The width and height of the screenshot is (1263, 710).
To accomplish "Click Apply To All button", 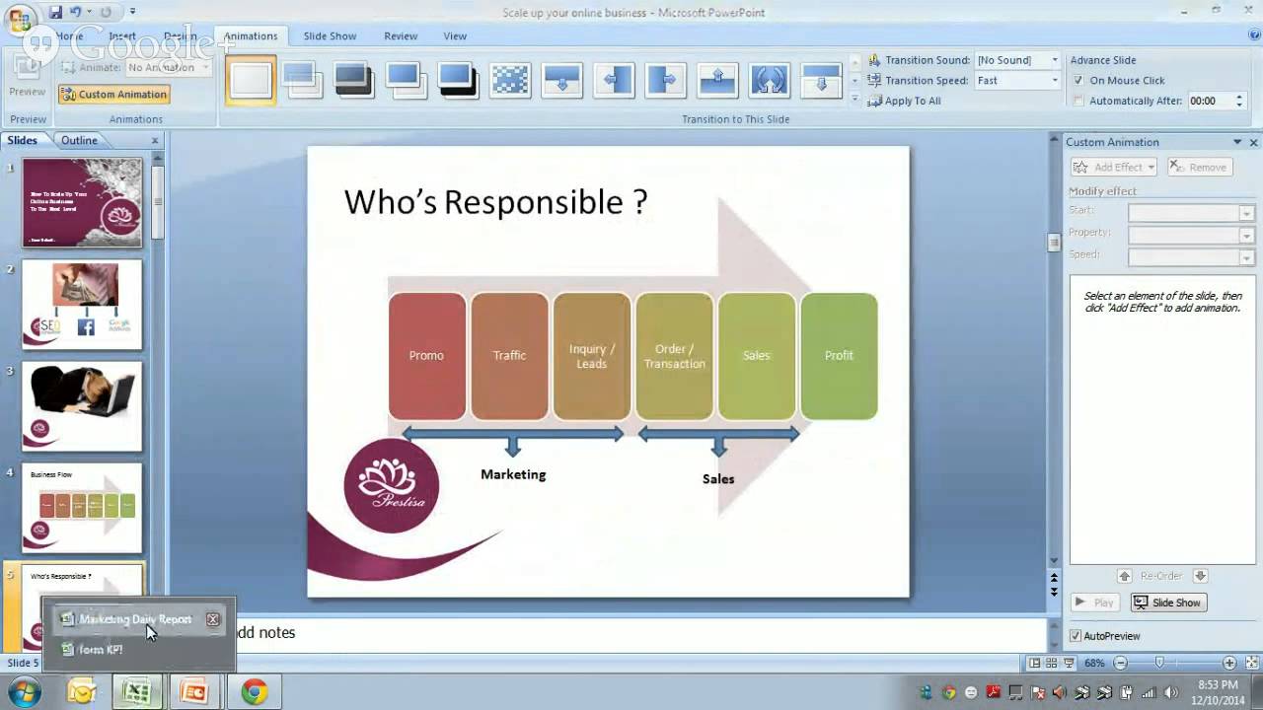I will 904,101.
